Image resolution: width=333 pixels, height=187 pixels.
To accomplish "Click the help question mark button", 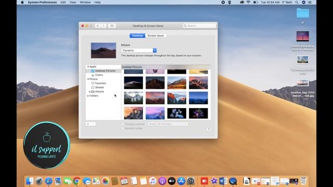I will click(x=209, y=129).
